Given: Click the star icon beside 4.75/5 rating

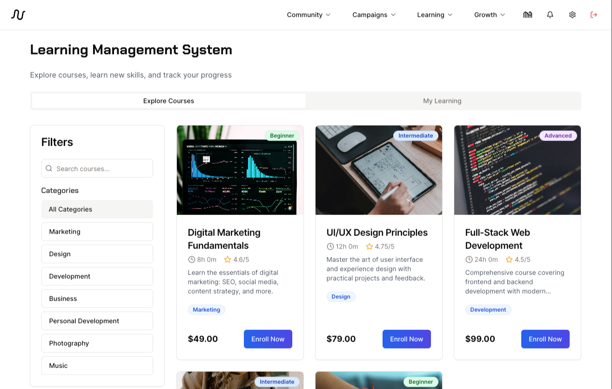Looking at the screenshot, I should point(370,247).
